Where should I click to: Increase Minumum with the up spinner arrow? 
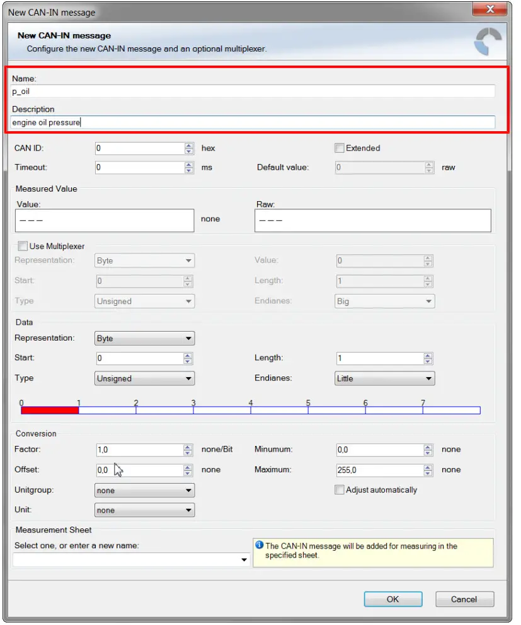click(428, 447)
